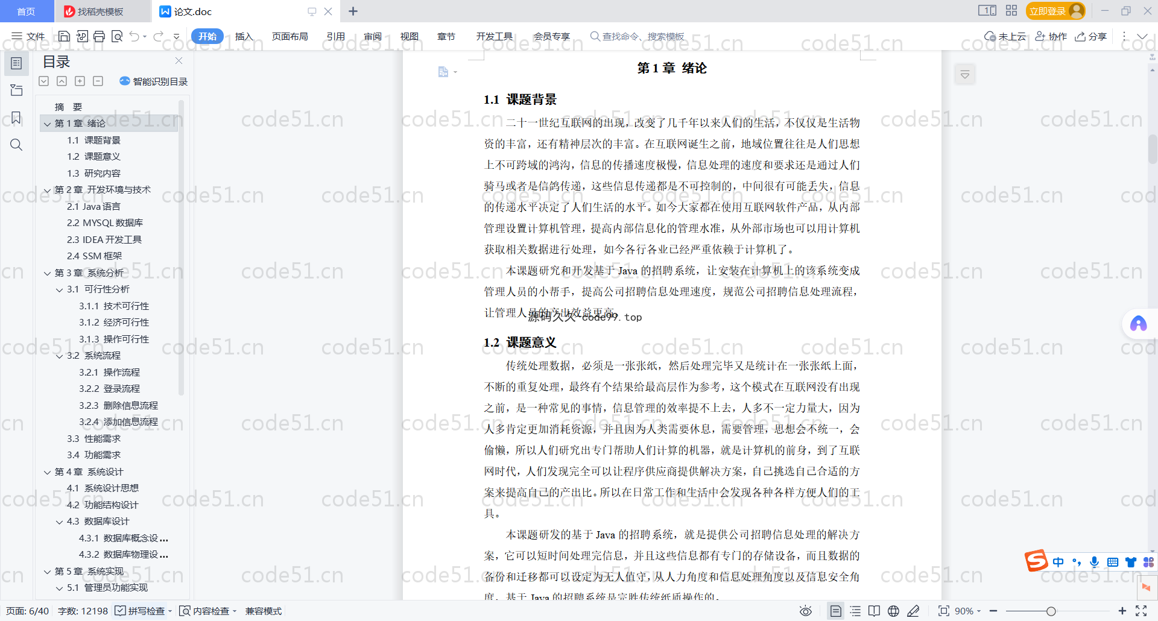Click the Sogou input method S logo

pos(1036,561)
